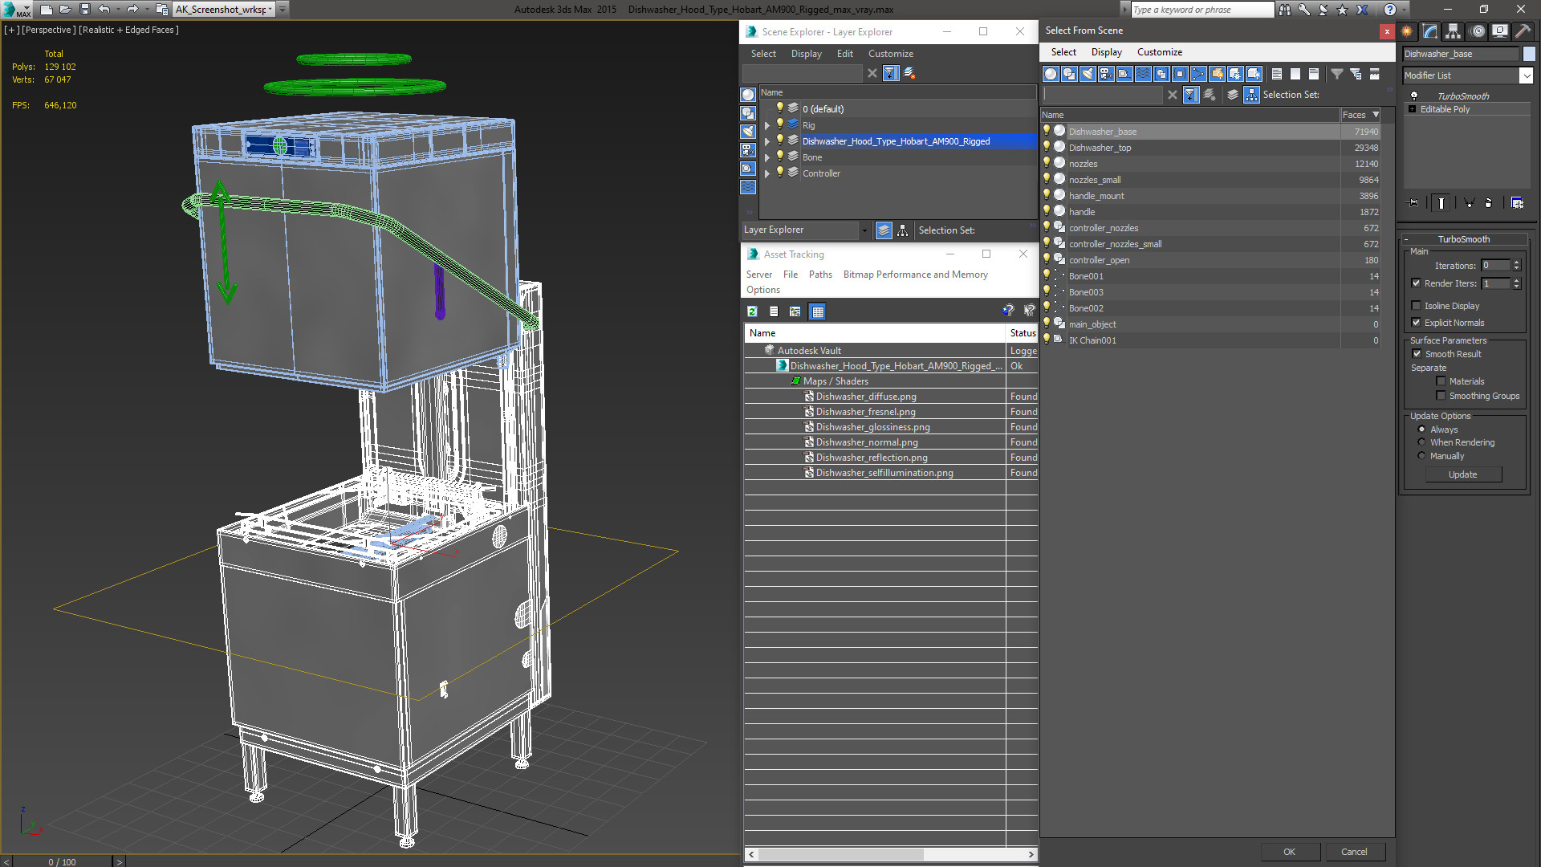The image size is (1541, 867).
Task: Check the Isoline Display option
Action: click(x=1416, y=306)
